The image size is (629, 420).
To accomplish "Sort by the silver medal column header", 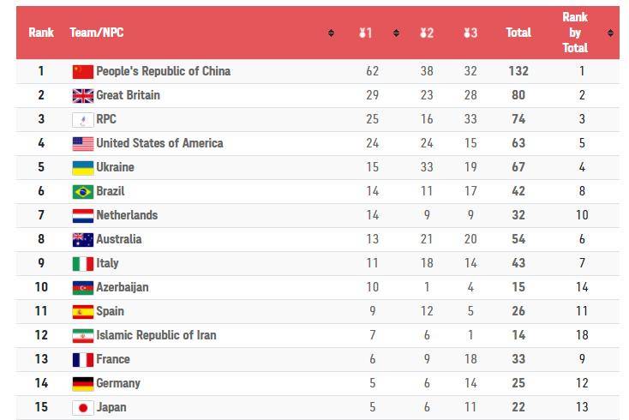I will click(x=427, y=33).
